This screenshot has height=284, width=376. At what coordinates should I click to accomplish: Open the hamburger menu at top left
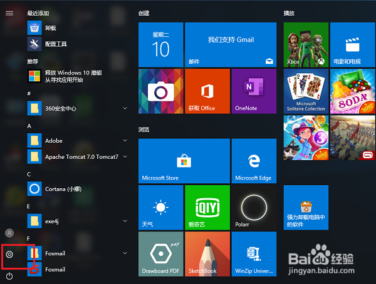[9, 13]
